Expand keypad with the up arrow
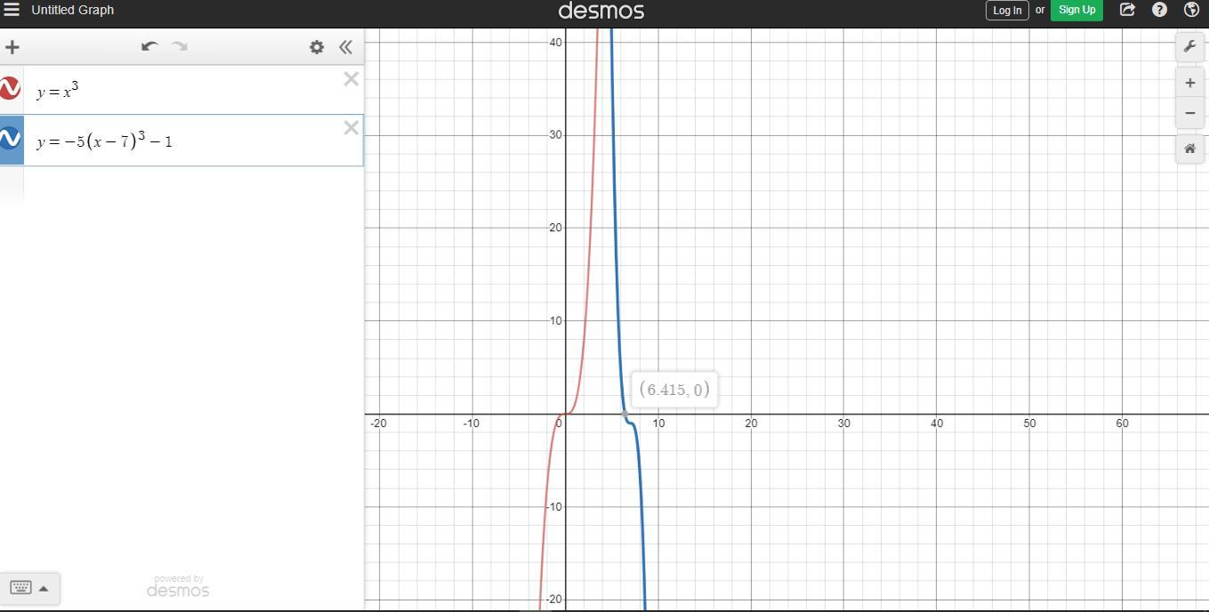Image resolution: width=1209 pixels, height=612 pixels. tap(44, 588)
